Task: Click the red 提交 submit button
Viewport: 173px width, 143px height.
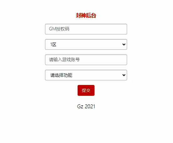Action: tap(86, 90)
